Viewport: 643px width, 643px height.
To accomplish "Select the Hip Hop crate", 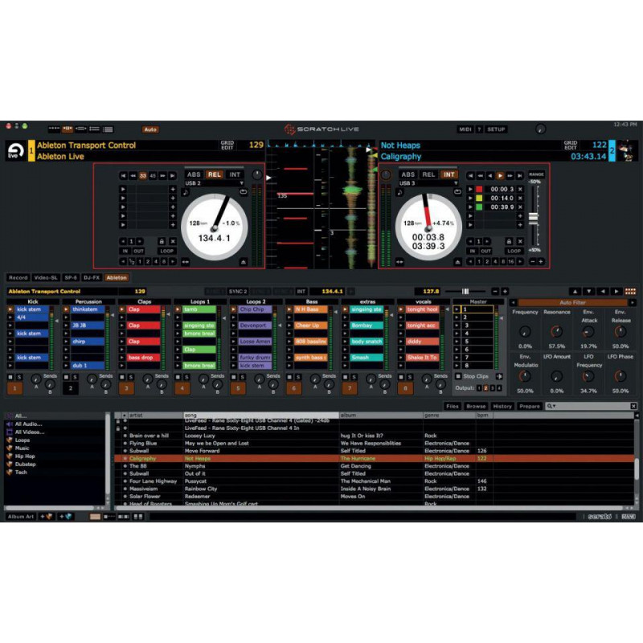I will coord(25,456).
